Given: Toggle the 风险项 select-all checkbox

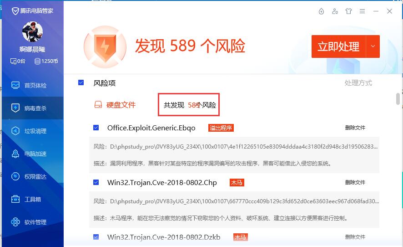Looking at the screenshot, I should click(81, 82).
